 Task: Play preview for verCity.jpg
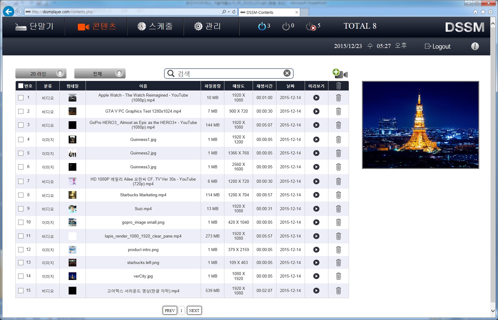point(316,276)
